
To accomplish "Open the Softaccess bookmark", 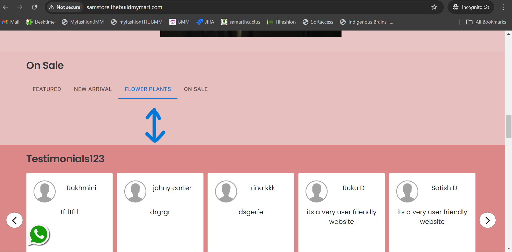I will pos(318,22).
